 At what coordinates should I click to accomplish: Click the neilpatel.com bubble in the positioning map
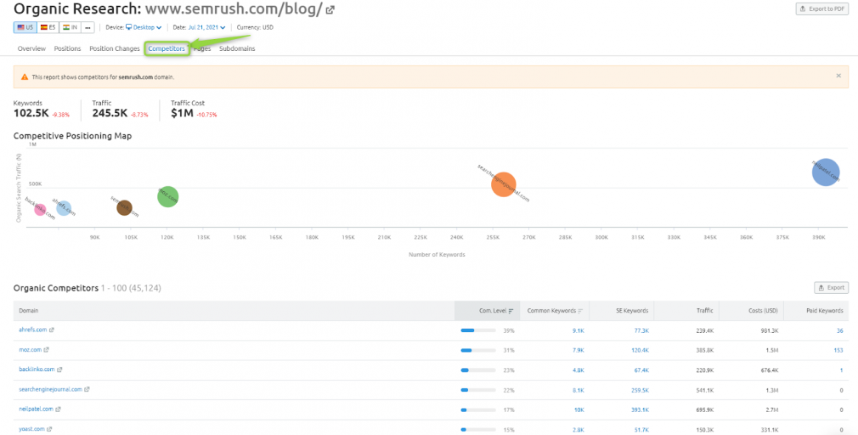[x=825, y=172]
